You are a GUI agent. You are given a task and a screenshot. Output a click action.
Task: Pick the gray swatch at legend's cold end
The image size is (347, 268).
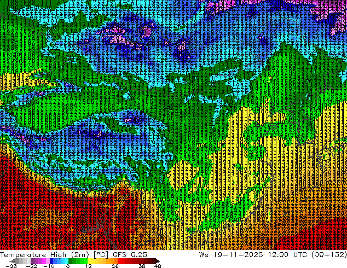[13, 261]
